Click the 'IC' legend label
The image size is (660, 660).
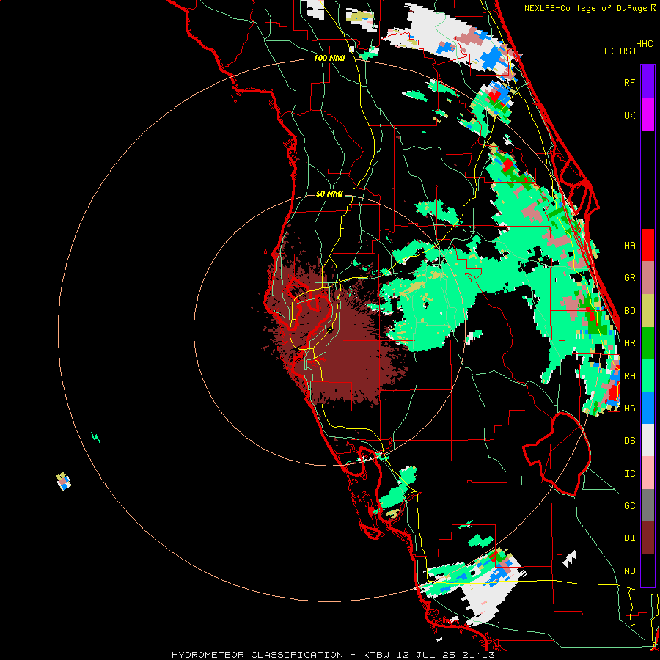tap(629, 474)
